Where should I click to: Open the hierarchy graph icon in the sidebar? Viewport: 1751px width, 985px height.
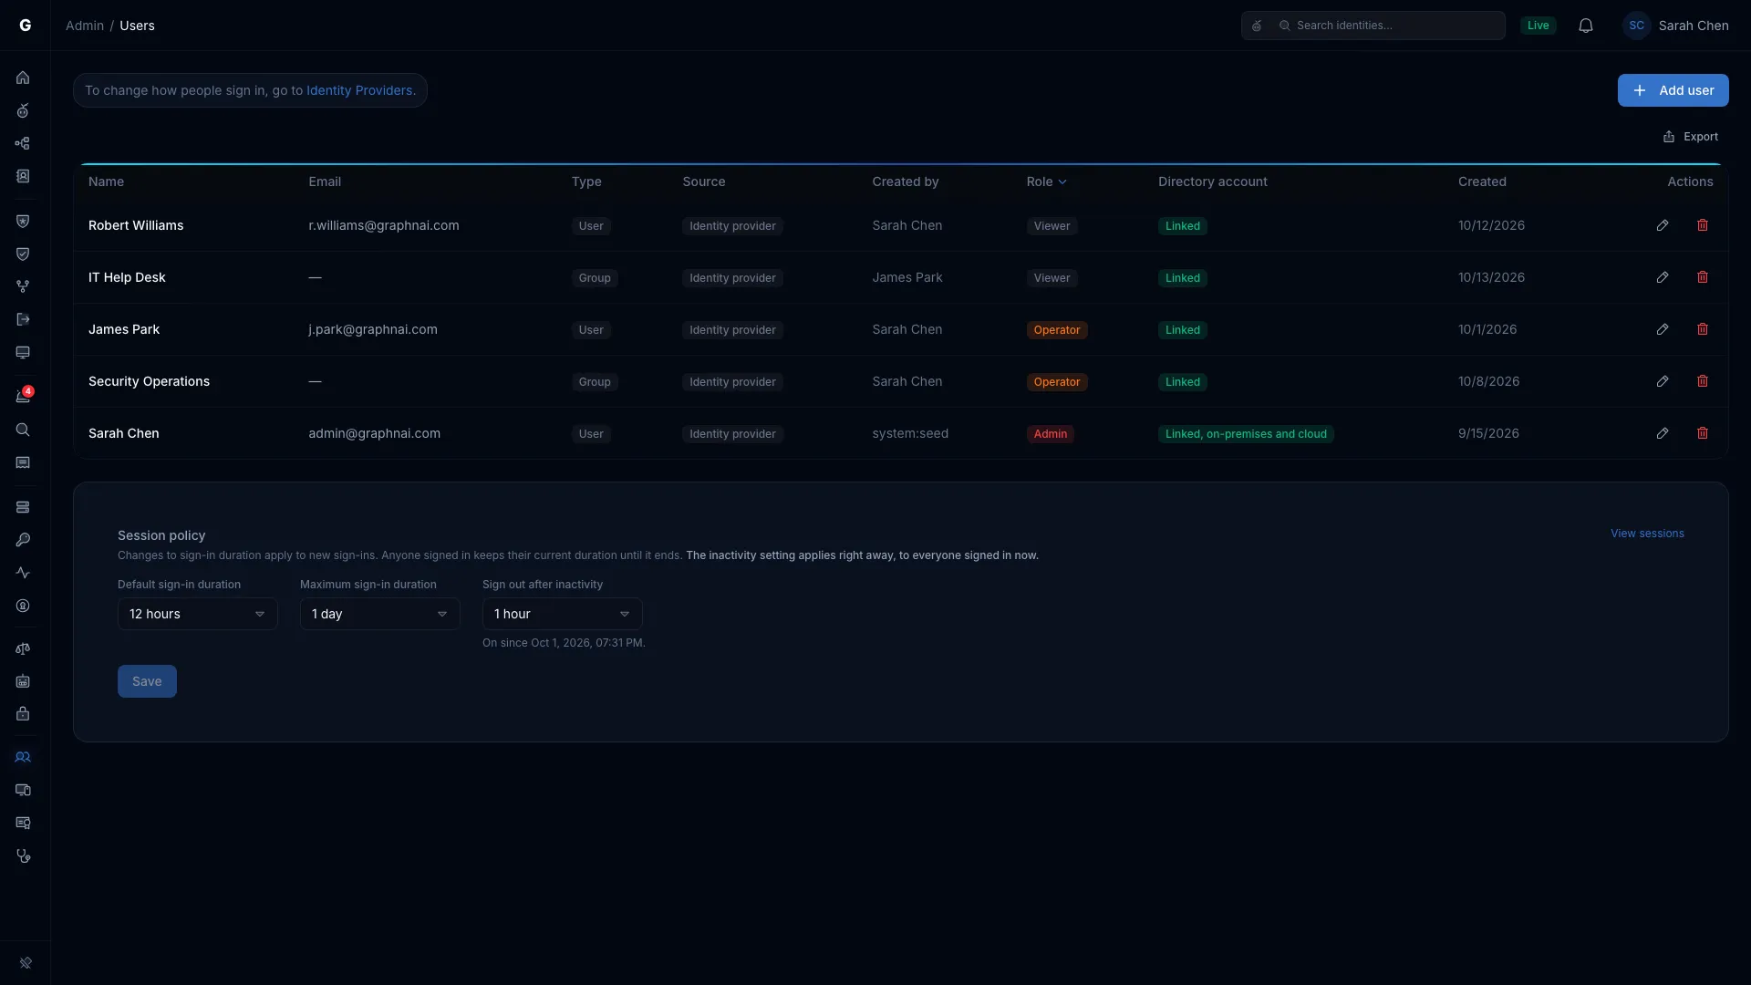(x=23, y=143)
